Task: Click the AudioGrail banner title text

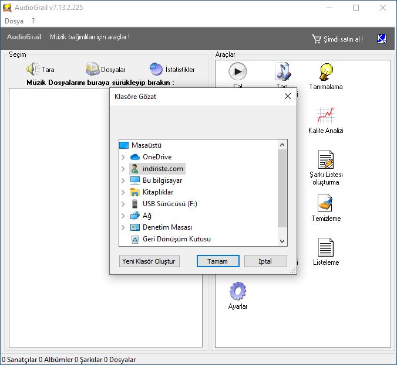Action: [x=24, y=37]
